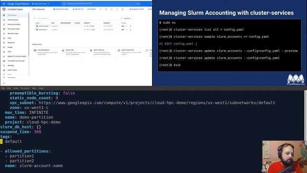The width and height of the screenshot is (307, 173).
Task: Click the Disks sidebar icon
Action: pyautogui.click(x=4, y=38)
